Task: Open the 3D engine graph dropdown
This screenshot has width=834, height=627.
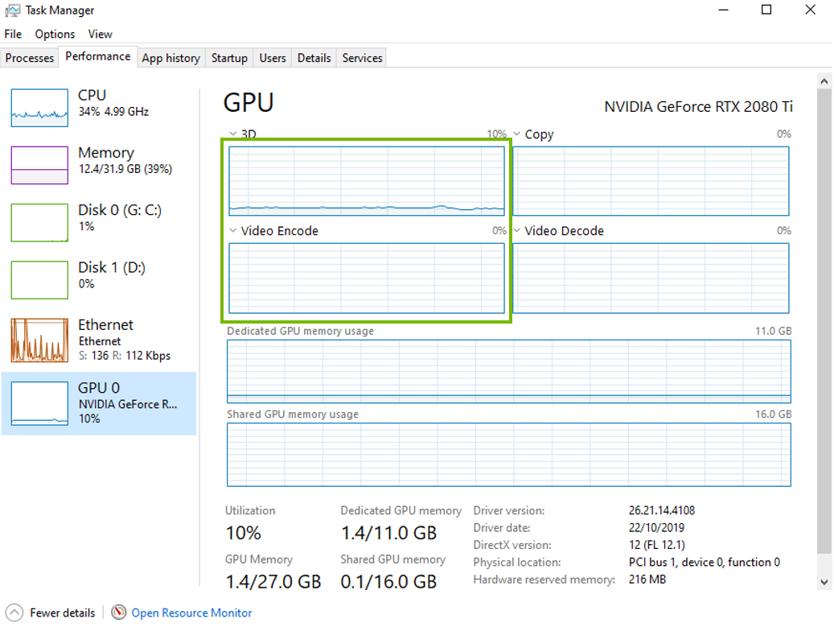Action: (233, 134)
